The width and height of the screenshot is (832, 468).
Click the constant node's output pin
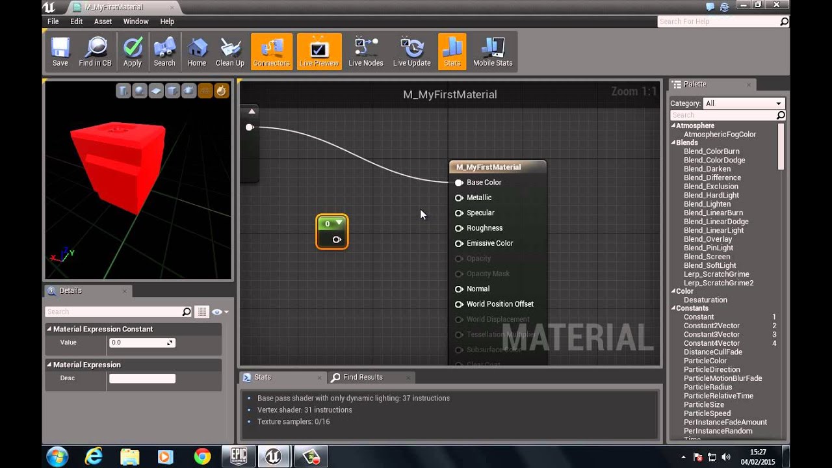coord(337,240)
